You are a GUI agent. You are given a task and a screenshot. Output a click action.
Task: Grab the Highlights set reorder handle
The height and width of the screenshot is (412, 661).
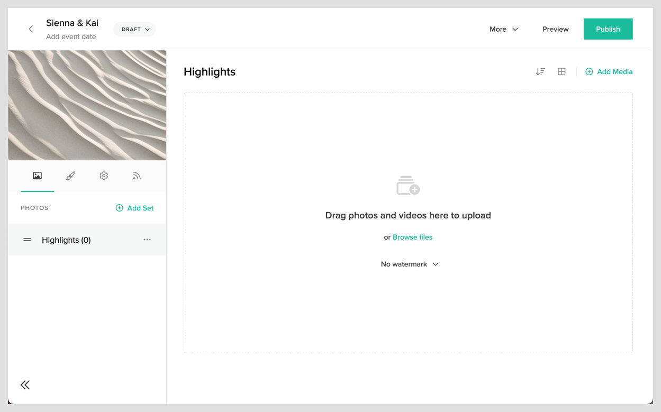tap(27, 240)
